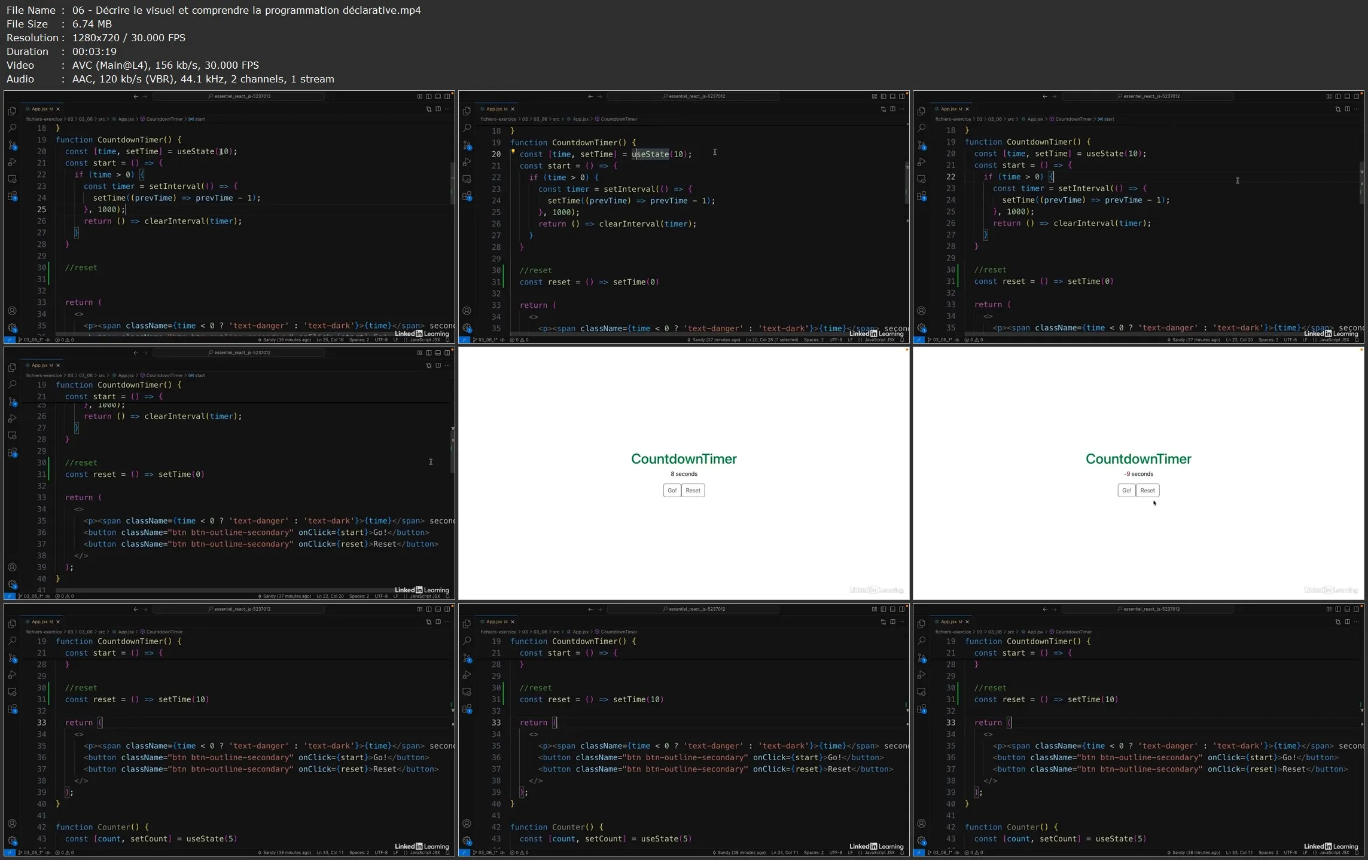Click notifications bell in the '36 minutes ago' frame
The width and height of the screenshot is (1368, 860).
447,340
